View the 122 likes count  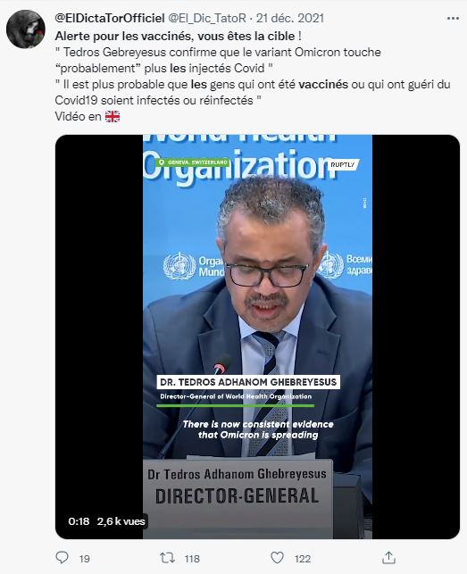[x=303, y=559]
